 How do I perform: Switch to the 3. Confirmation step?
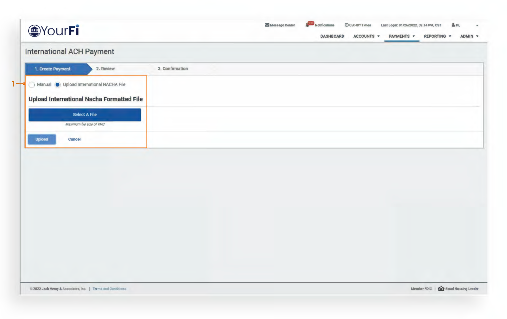(x=173, y=69)
